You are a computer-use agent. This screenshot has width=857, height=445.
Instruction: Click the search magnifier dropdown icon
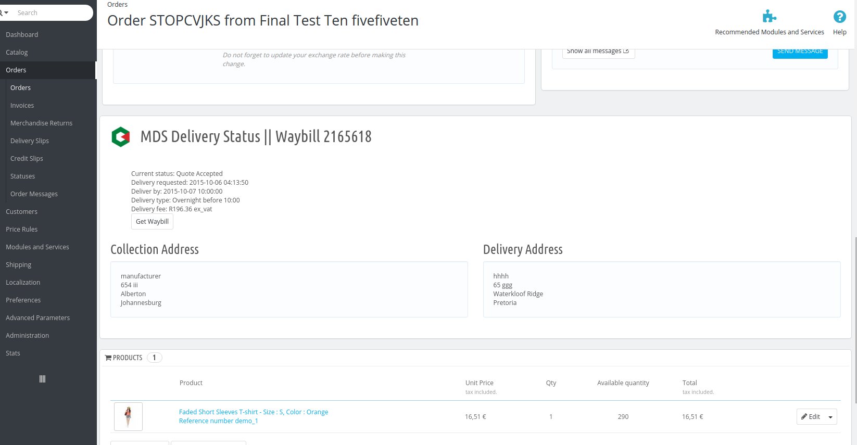(4, 12)
